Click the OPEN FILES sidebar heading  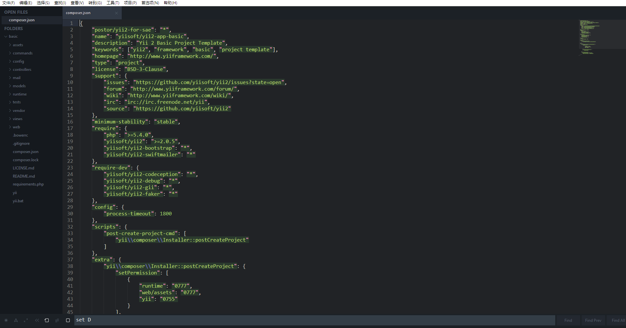tap(16, 12)
